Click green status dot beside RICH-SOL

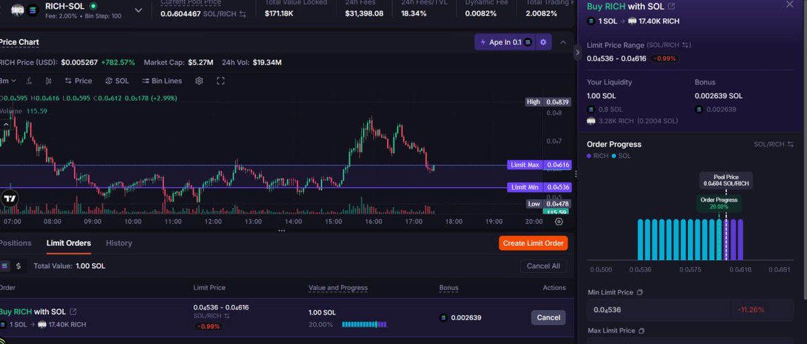coord(93,6)
